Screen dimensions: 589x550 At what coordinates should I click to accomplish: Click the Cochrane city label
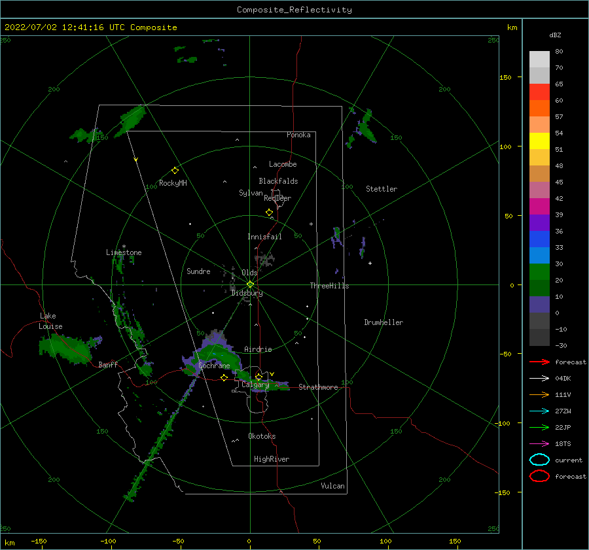[x=214, y=366]
